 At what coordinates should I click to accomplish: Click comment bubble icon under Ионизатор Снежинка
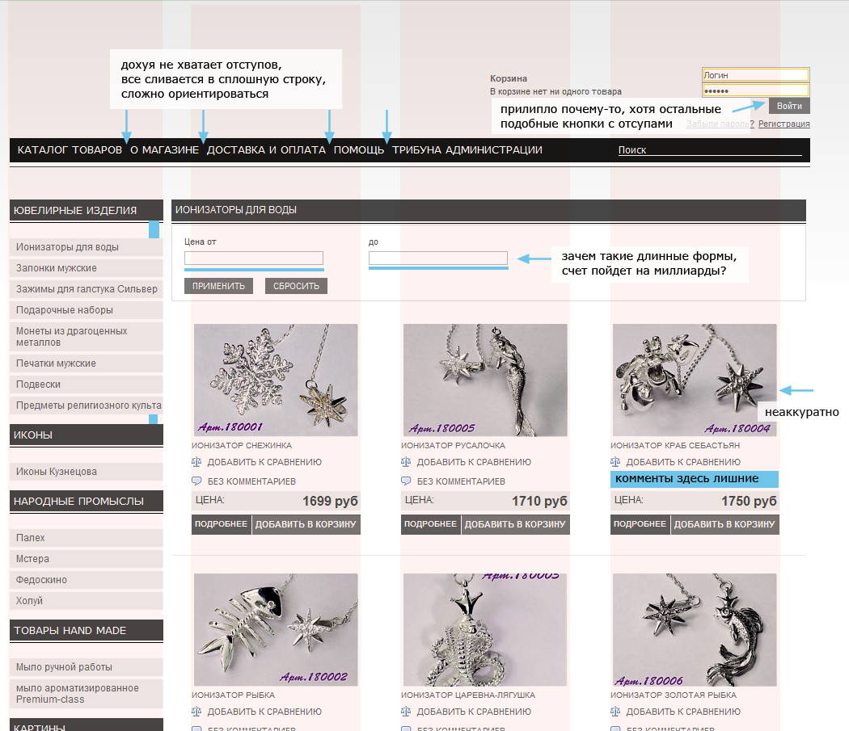[196, 481]
